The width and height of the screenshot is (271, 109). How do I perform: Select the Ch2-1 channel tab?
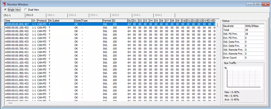(x=51, y=15)
